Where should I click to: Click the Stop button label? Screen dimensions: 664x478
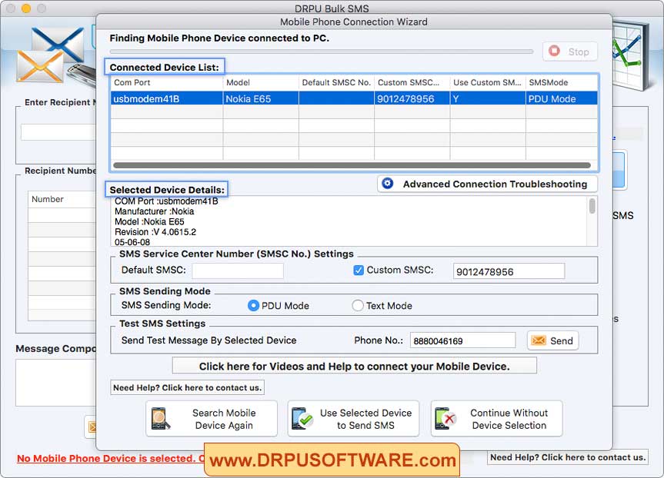[579, 51]
